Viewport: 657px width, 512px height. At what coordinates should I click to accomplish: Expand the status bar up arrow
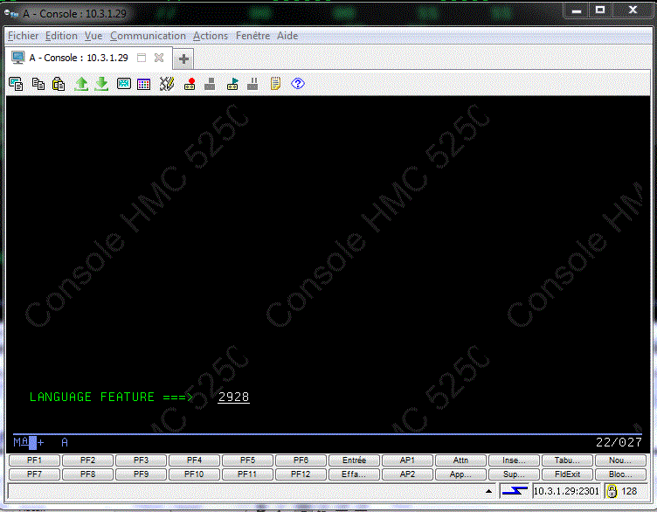tap(488, 491)
